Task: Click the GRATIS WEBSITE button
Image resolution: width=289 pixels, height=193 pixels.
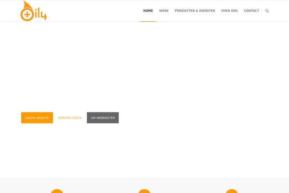Action: click(37, 118)
